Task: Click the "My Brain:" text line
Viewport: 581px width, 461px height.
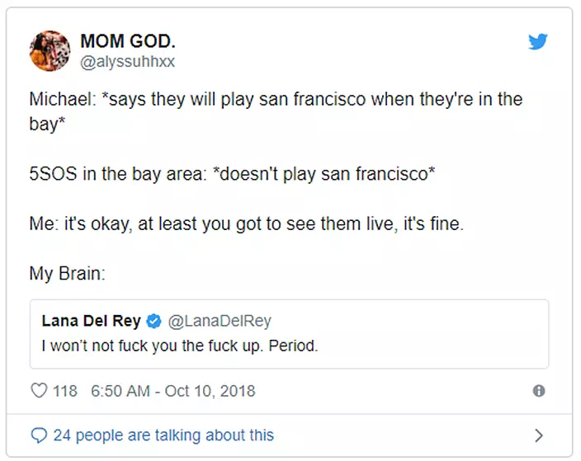Action: 67,274
